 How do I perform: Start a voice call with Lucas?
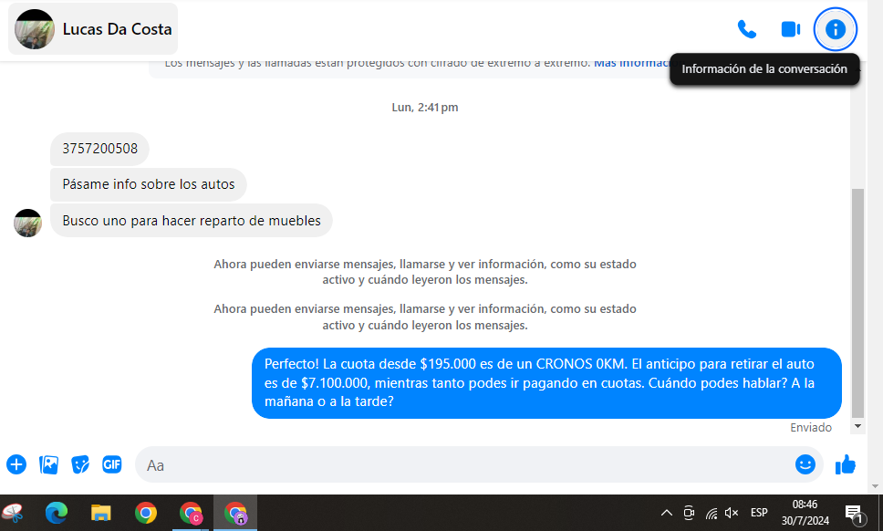click(747, 29)
